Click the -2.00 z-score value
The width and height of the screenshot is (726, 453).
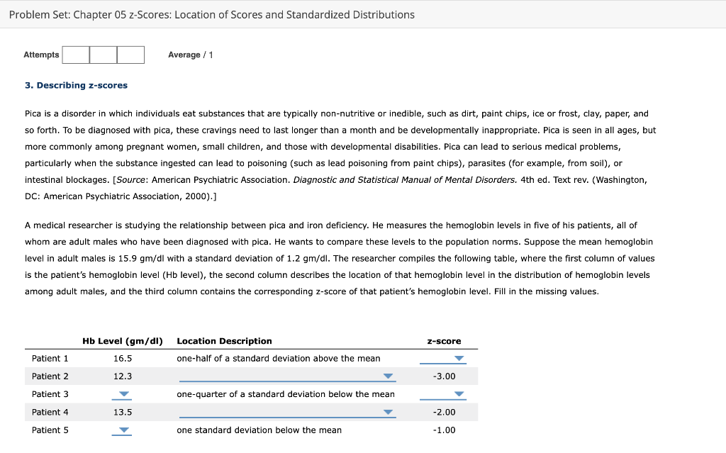point(444,413)
